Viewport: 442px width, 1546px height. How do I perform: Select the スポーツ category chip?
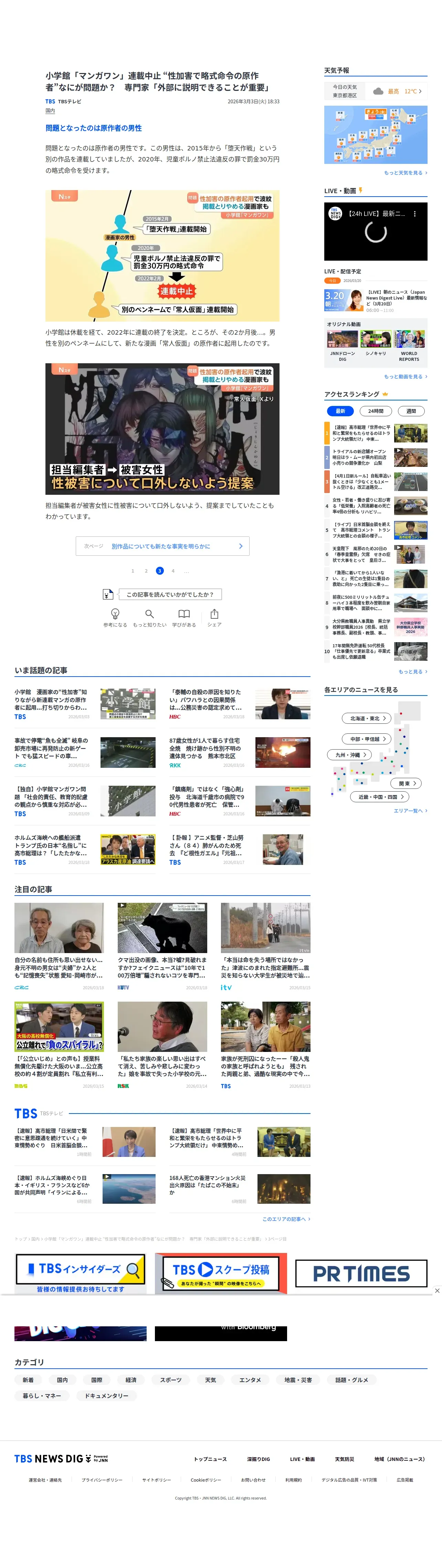pos(170,1380)
